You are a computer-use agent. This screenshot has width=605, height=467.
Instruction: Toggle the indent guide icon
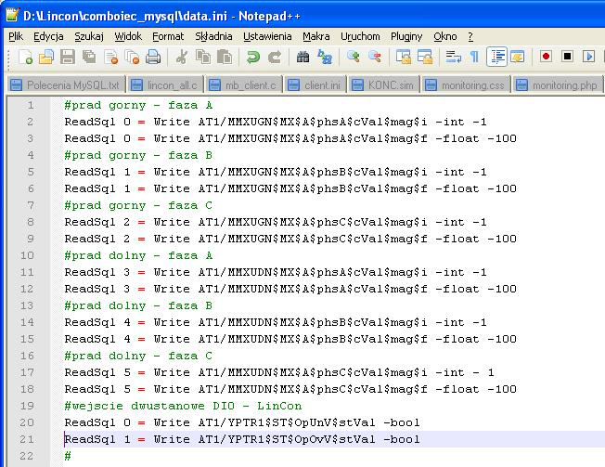click(x=496, y=58)
